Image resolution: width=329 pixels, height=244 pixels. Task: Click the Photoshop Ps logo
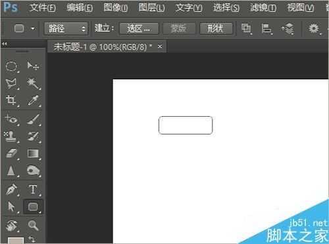(x=11, y=7)
